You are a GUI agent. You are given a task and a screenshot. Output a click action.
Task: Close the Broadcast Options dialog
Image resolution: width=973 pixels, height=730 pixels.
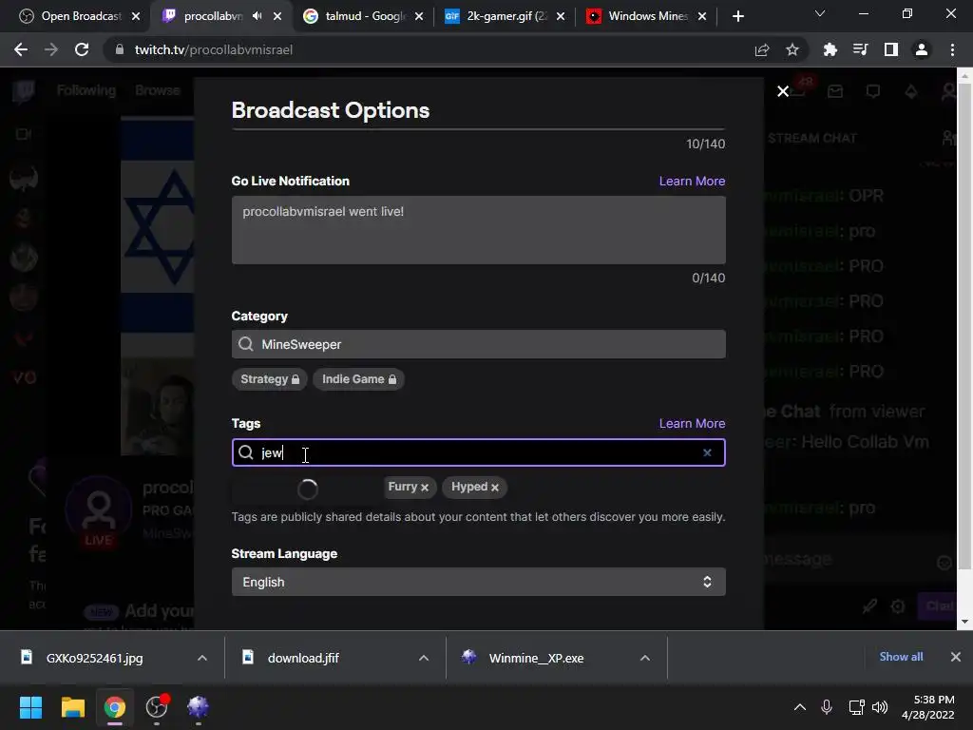click(x=783, y=91)
